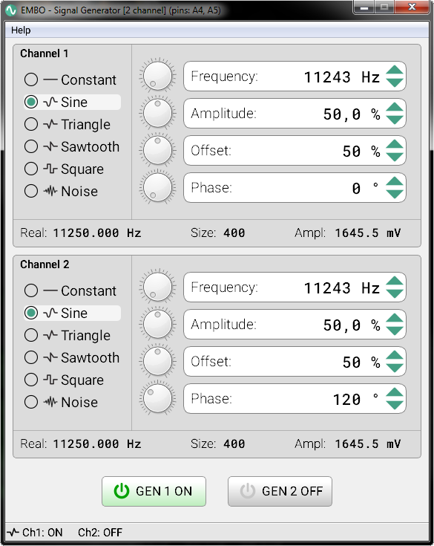Click Channel 2 phase down arrow
The image size is (434, 546).
(395, 405)
